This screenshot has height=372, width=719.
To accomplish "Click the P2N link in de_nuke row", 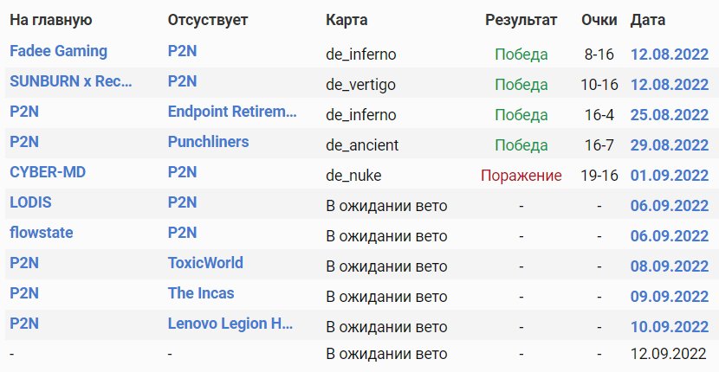I will tap(182, 172).
